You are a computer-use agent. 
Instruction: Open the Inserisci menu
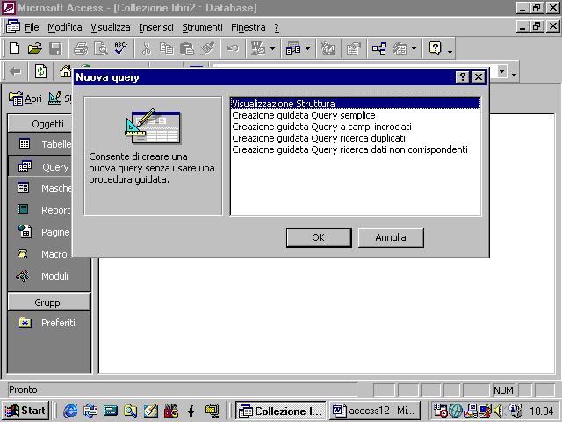[156, 27]
